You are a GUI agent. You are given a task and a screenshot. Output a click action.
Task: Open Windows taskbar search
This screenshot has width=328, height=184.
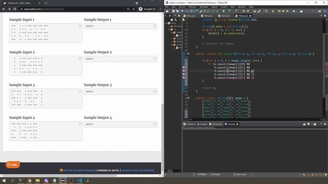pyautogui.click(x=12, y=180)
